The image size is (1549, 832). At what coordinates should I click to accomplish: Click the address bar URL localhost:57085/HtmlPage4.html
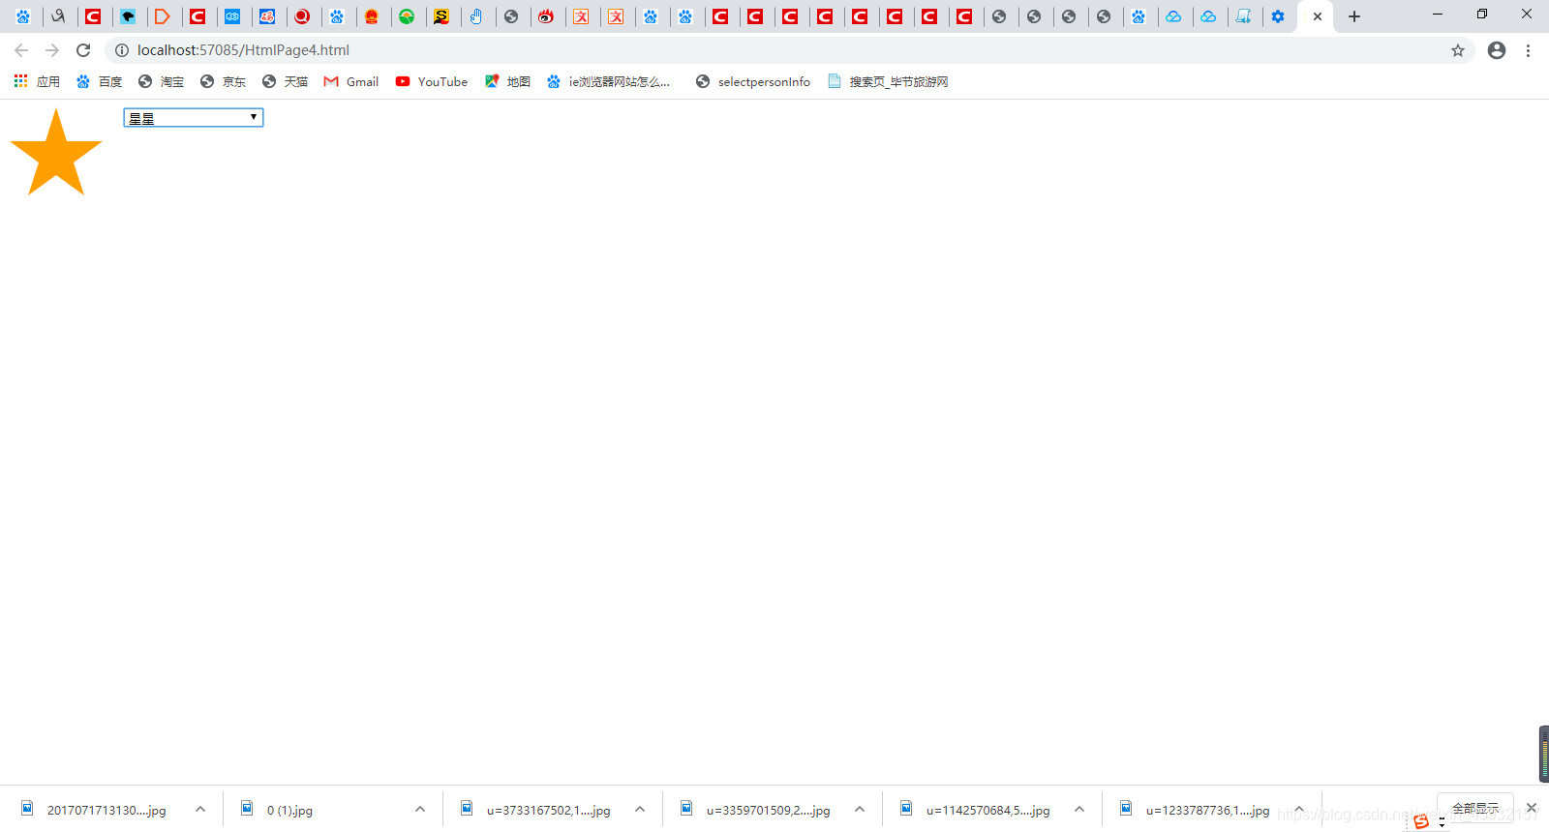click(243, 50)
